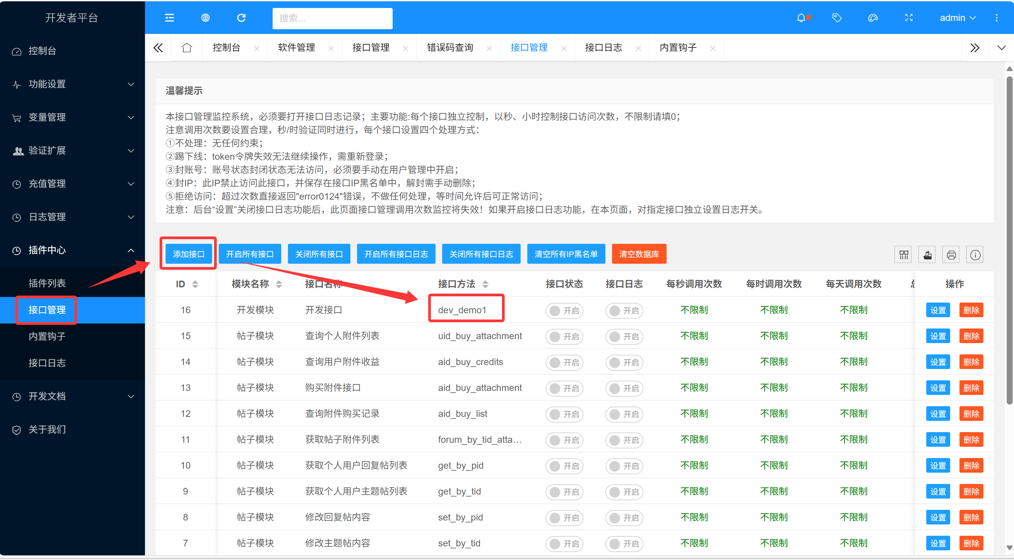Viewport: 1014px width, 560px height.
Task: Click the refresh icon in the header
Action: pyautogui.click(x=241, y=18)
